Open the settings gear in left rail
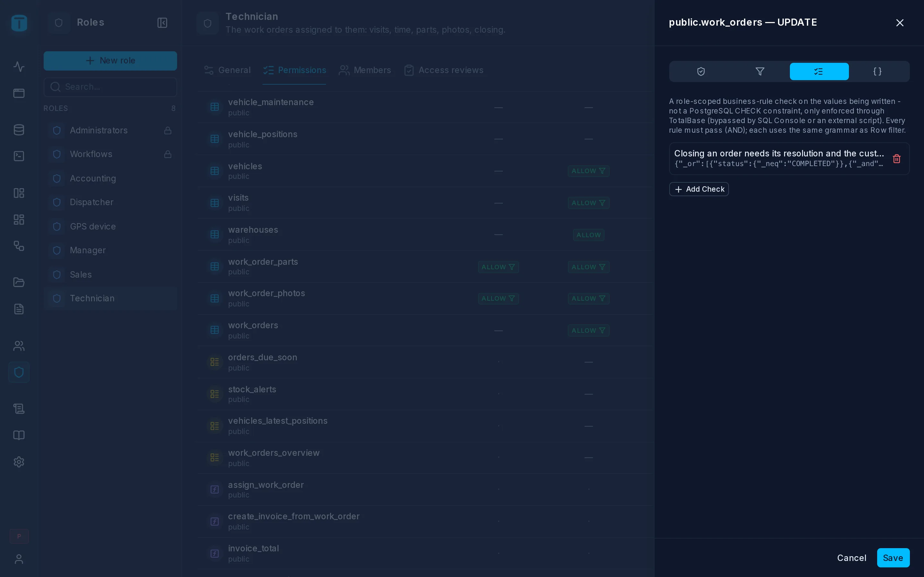This screenshot has width=924, height=577. click(19, 462)
